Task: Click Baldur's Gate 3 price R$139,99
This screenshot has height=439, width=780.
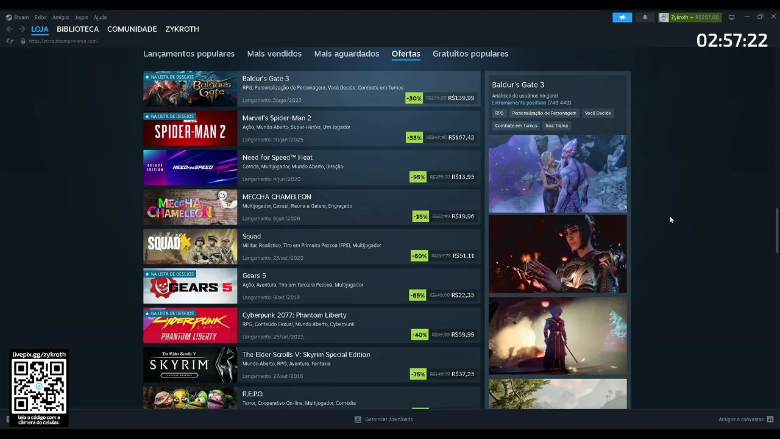Action: [x=461, y=98]
